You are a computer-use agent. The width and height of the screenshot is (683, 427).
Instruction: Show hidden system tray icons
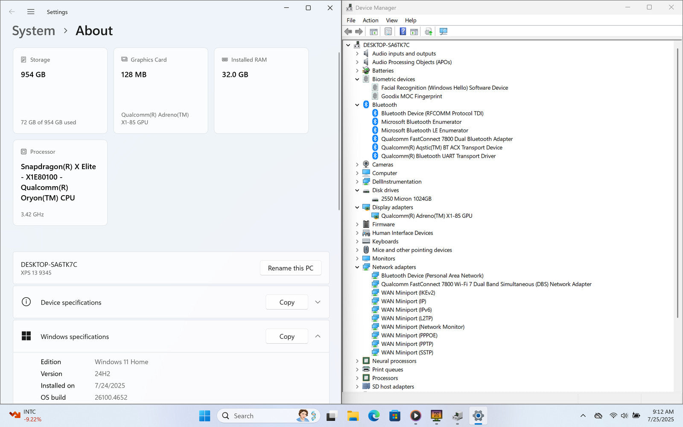(583, 416)
